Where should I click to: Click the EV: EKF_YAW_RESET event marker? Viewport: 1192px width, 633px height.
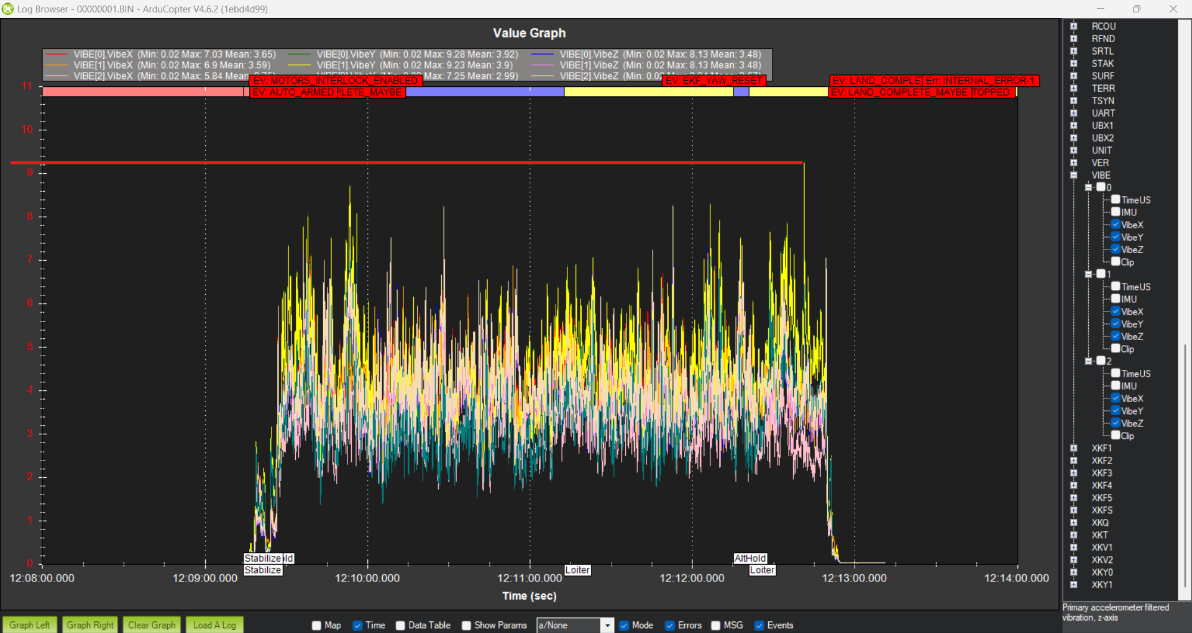coord(713,81)
